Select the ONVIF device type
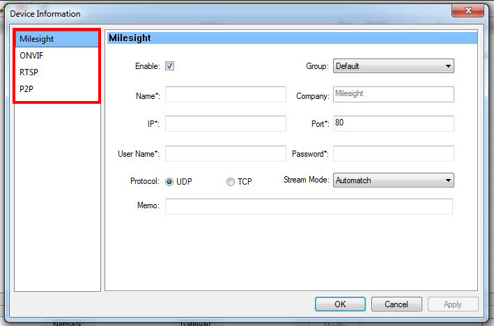 tap(56, 56)
